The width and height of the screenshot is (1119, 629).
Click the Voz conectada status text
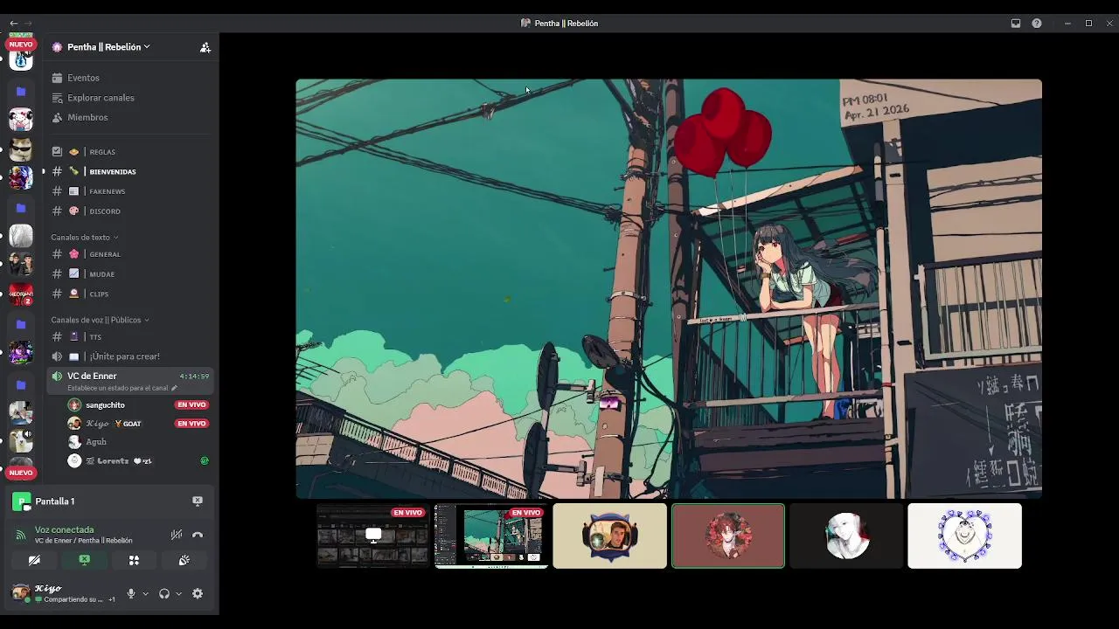point(65,530)
